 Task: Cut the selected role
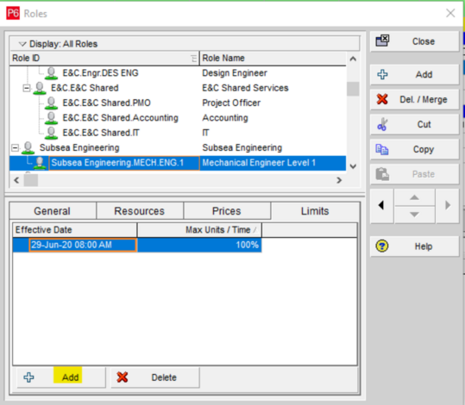pyautogui.click(x=414, y=124)
